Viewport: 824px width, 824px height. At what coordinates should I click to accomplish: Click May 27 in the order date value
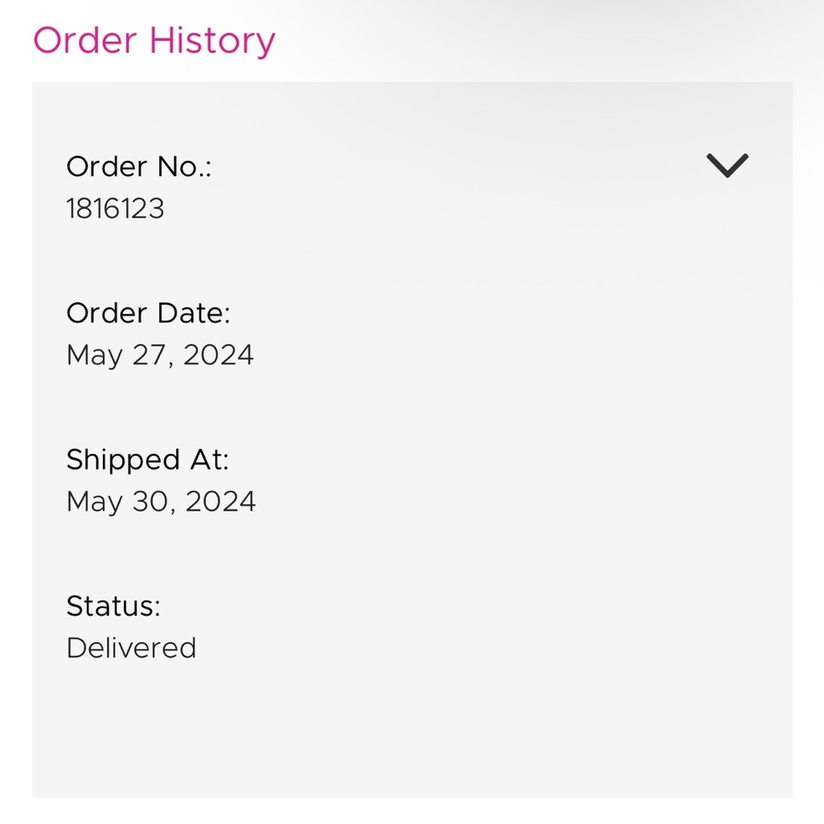117,355
